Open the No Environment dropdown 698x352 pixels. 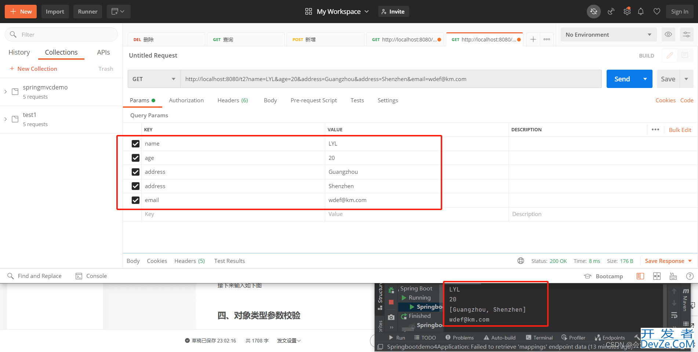coord(608,34)
